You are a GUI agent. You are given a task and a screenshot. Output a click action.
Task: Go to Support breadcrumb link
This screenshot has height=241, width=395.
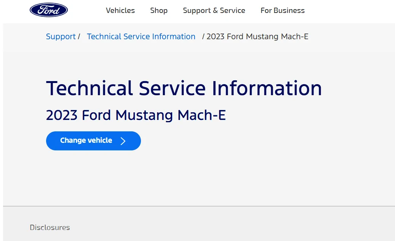point(61,37)
